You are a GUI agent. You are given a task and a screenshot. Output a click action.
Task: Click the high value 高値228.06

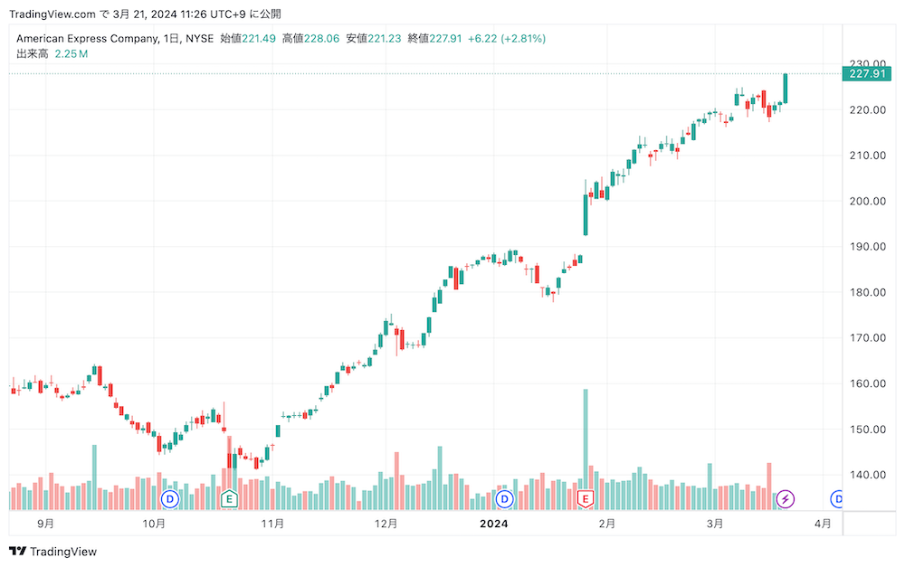point(310,39)
